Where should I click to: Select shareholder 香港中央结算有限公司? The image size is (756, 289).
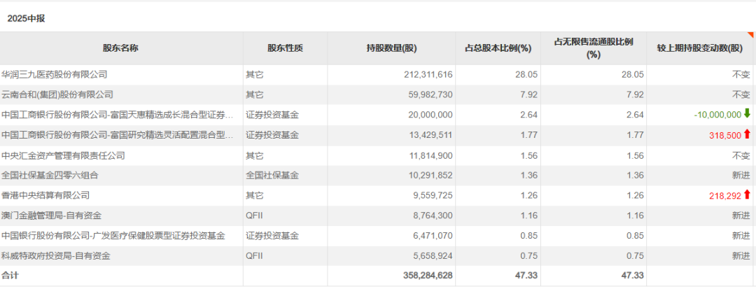click(x=45, y=196)
